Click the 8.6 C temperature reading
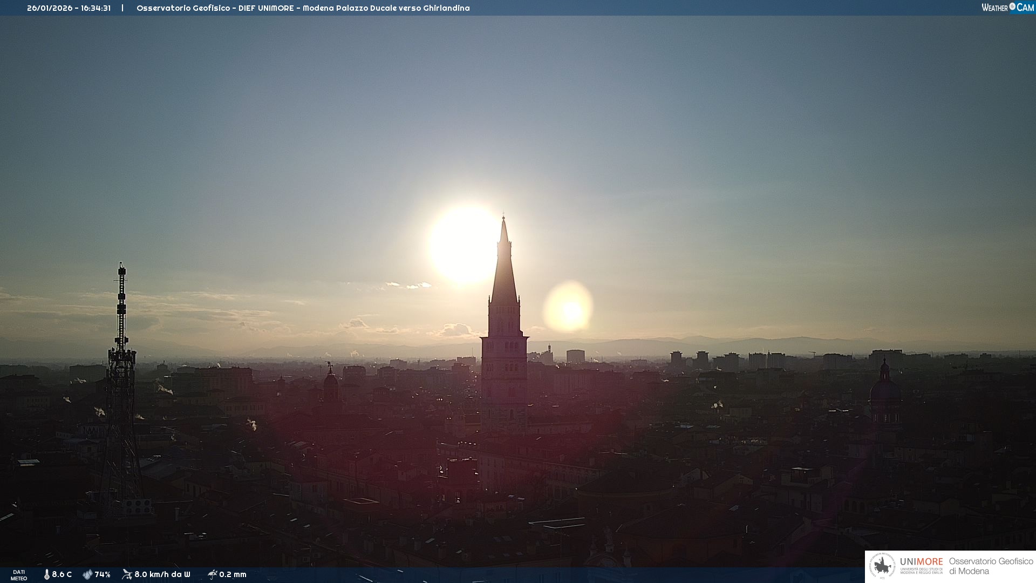The image size is (1036, 583). (62, 574)
